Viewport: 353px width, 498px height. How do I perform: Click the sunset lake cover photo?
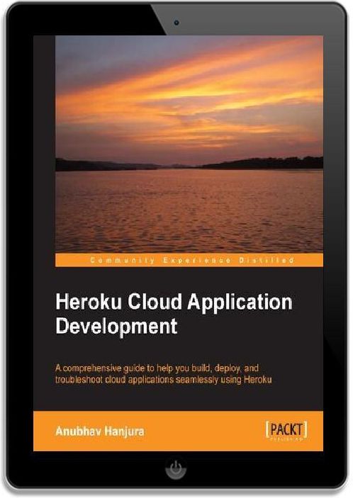[189, 145]
